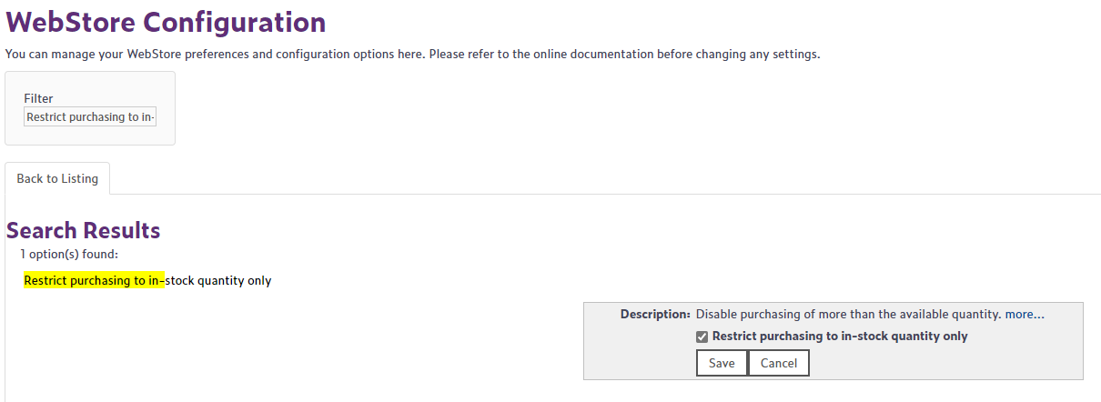Click the word "Results" in the results heading
The width and height of the screenshot is (1101, 402).
pyautogui.click(x=122, y=230)
